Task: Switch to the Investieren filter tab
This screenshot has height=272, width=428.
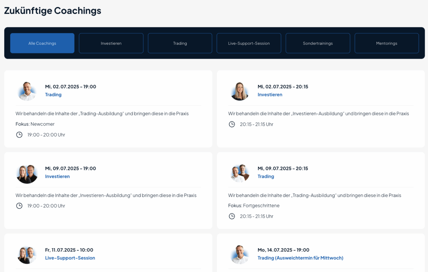Action: 111,43
